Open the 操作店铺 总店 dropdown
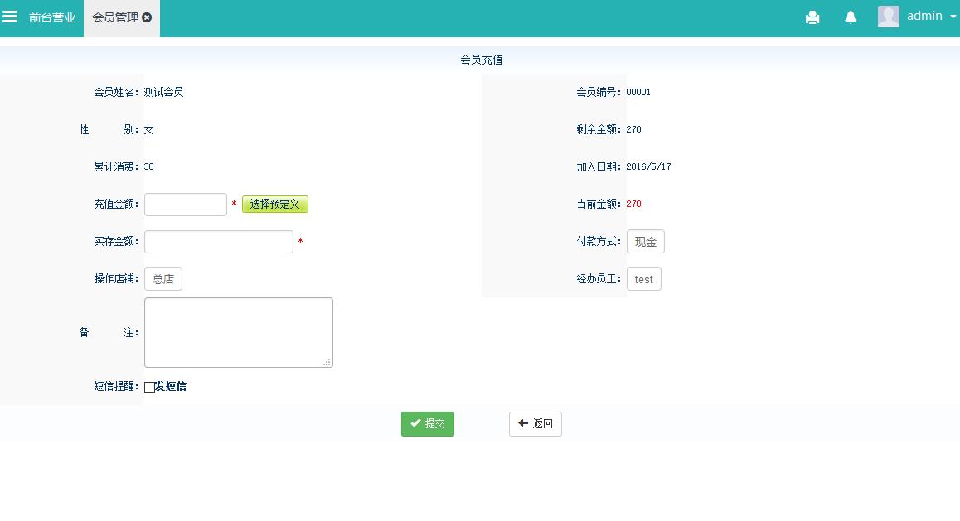960x521 pixels. pos(163,279)
